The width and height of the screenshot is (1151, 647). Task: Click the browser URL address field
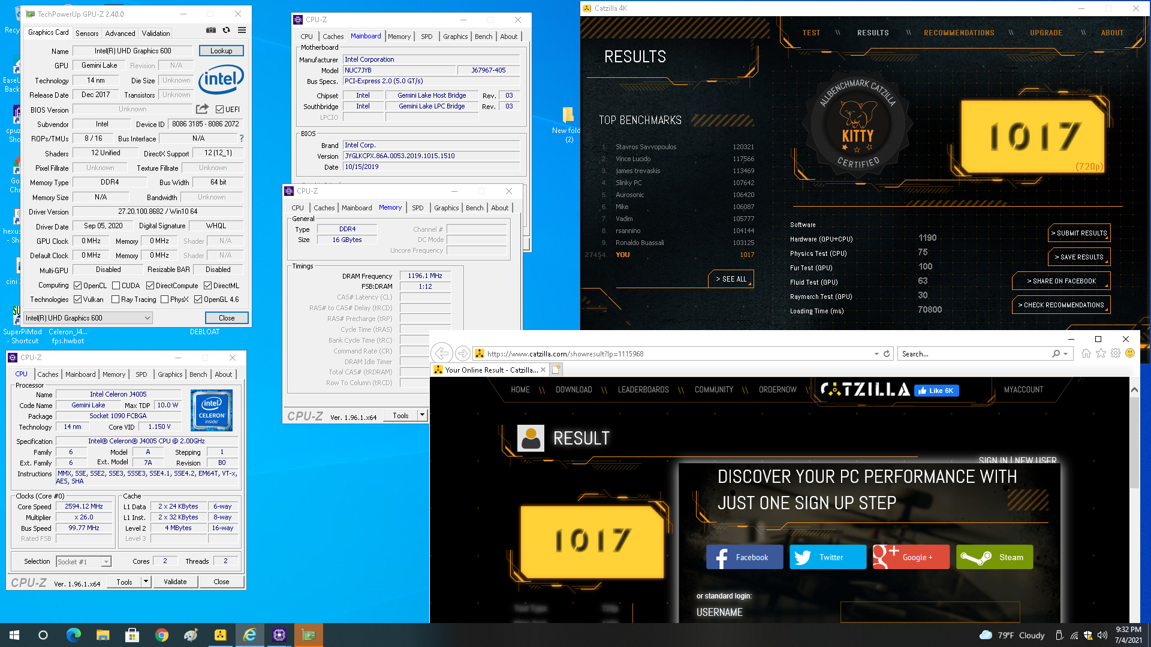pos(677,353)
